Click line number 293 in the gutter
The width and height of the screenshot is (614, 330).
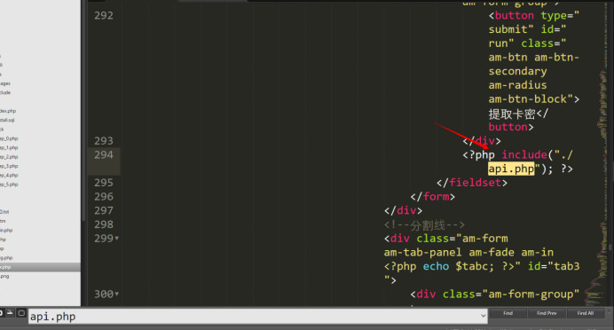(104, 140)
